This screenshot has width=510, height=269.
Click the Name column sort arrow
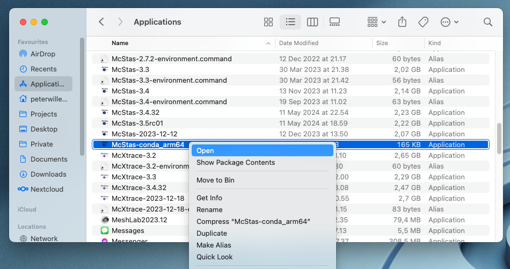[268, 43]
